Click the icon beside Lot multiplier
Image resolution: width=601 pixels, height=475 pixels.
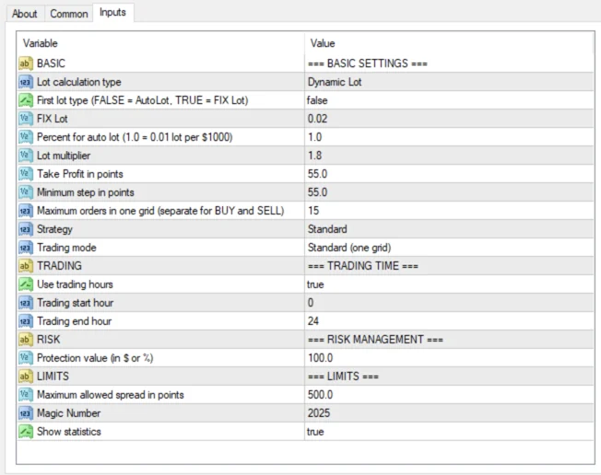(x=25, y=156)
